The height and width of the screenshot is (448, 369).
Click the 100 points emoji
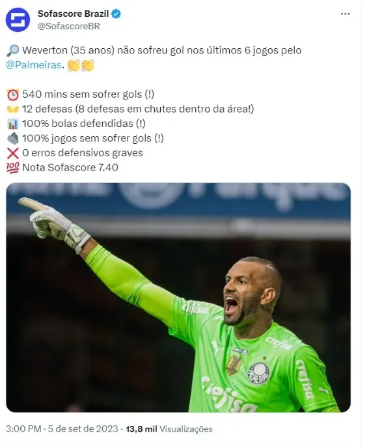point(13,168)
